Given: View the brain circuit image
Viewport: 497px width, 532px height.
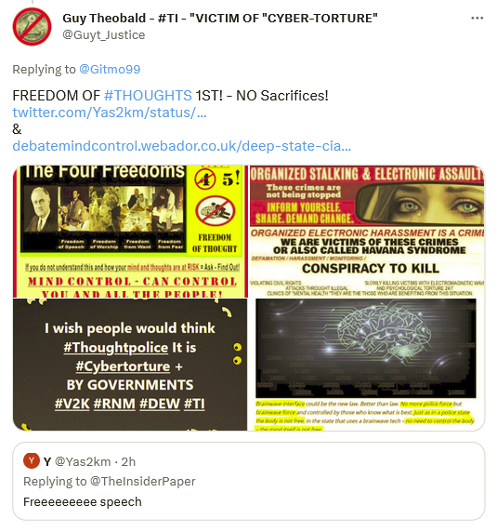Looking at the screenshot, I should 367,365.
